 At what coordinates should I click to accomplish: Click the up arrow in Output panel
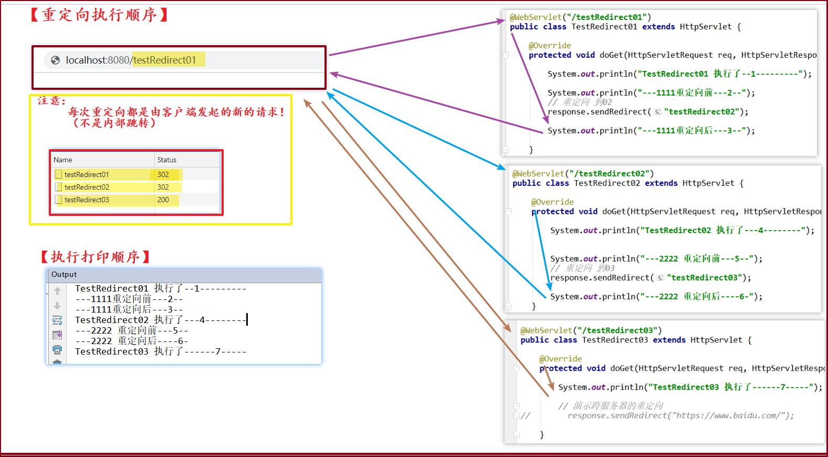tap(57, 291)
